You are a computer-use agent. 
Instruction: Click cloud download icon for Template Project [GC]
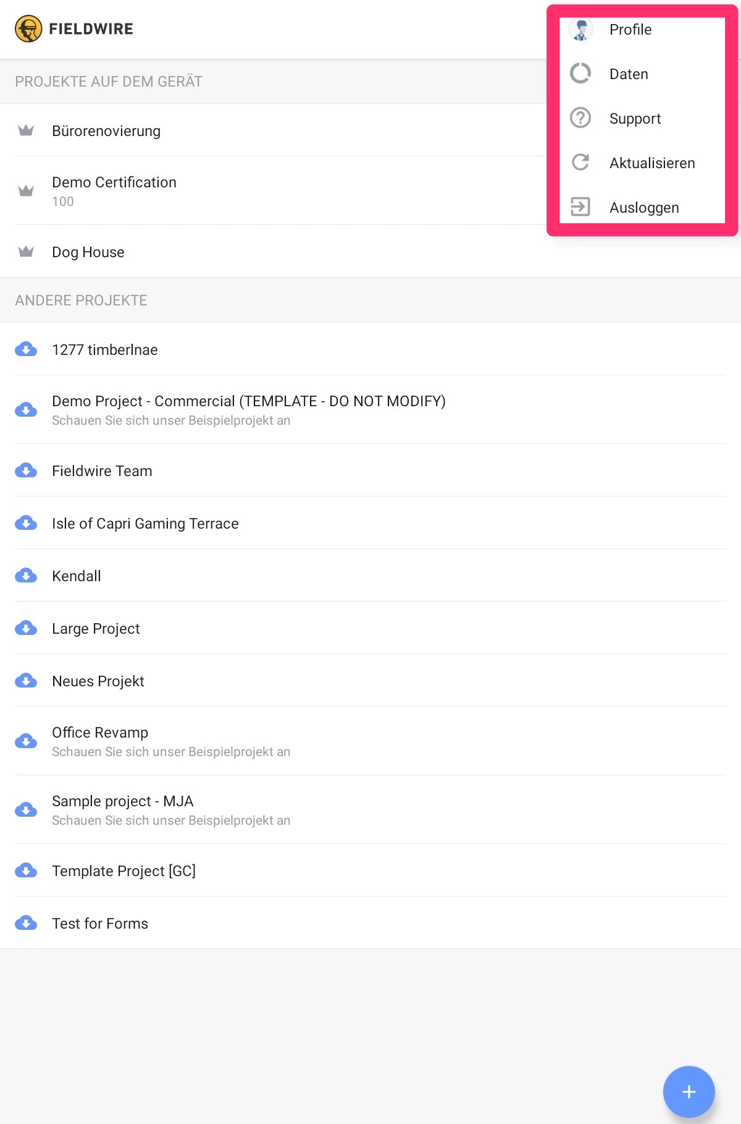pyautogui.click(x=26, y=871)
